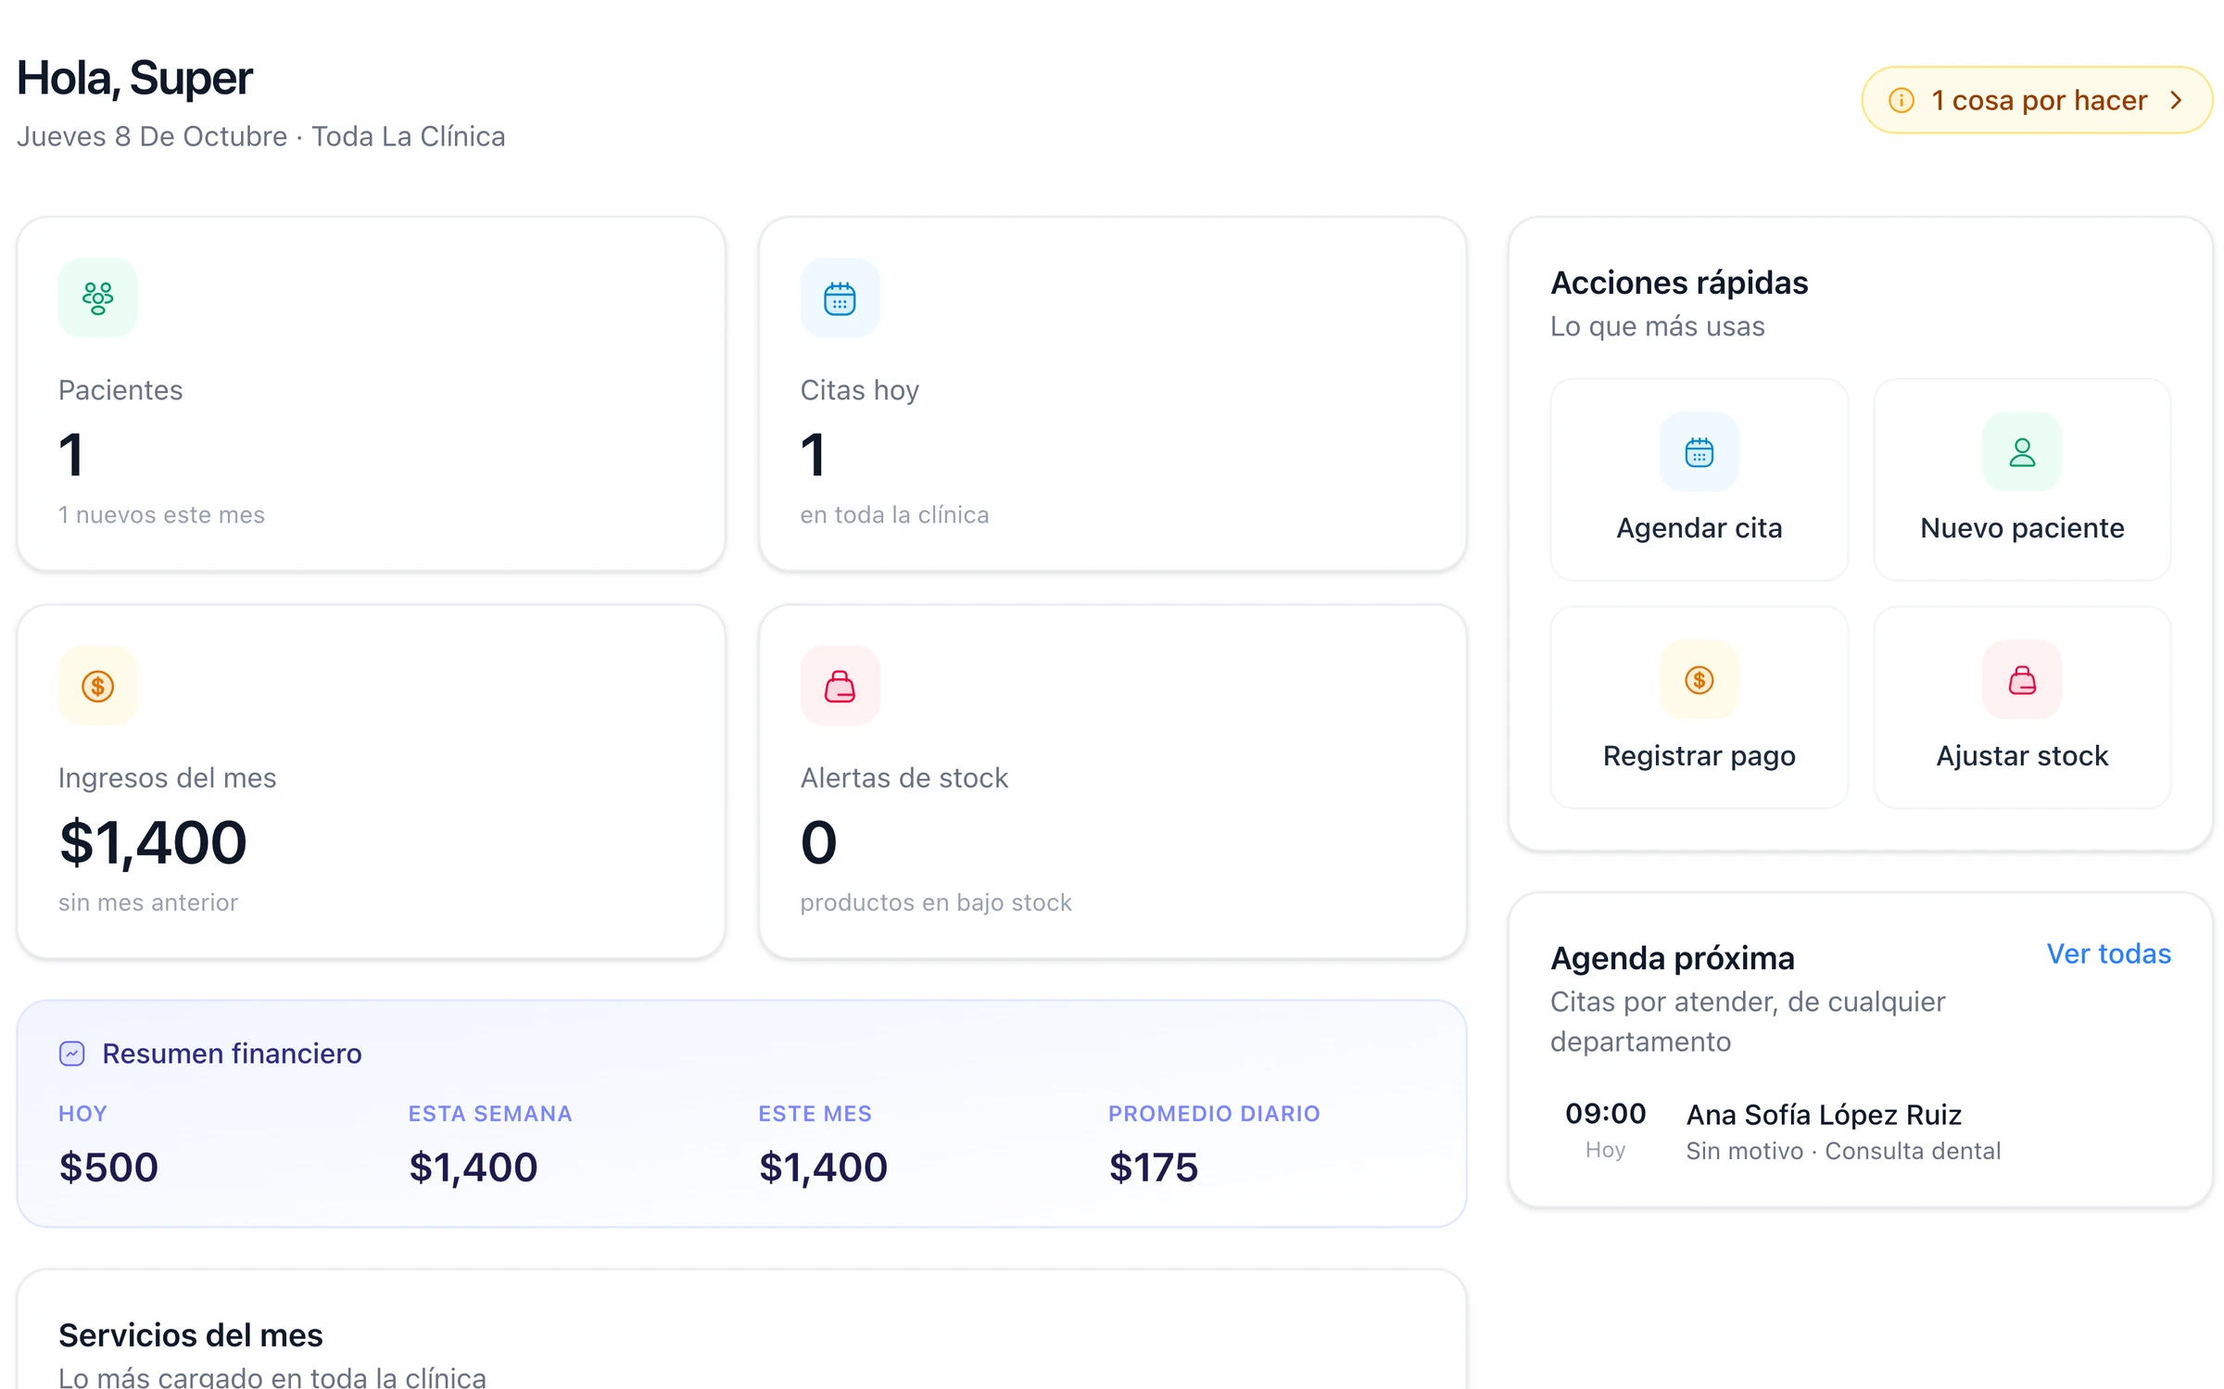Open the '1 cosa por hacer' reminder
The width and height of the screenshot is (2224, 1389).
2037,100
